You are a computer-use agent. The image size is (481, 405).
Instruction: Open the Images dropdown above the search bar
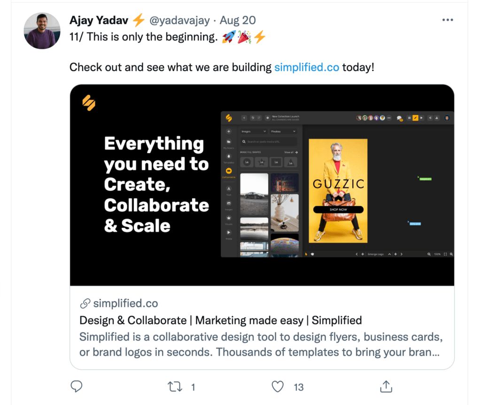click(254, 132)
